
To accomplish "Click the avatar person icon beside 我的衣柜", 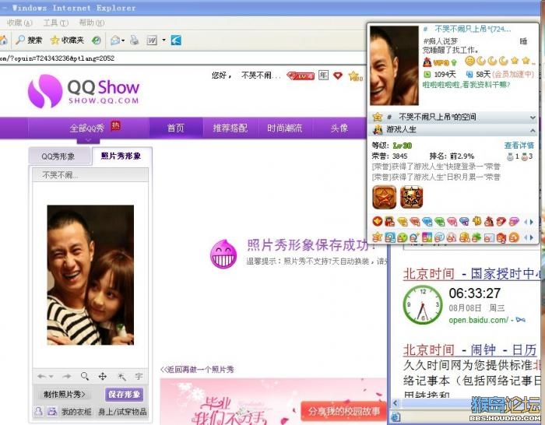I will (38, 412).
